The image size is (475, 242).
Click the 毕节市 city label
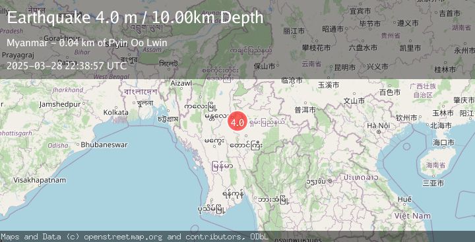point(370,24)
